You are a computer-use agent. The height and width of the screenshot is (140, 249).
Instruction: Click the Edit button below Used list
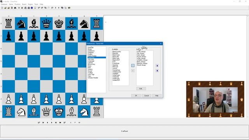(141, 89)
